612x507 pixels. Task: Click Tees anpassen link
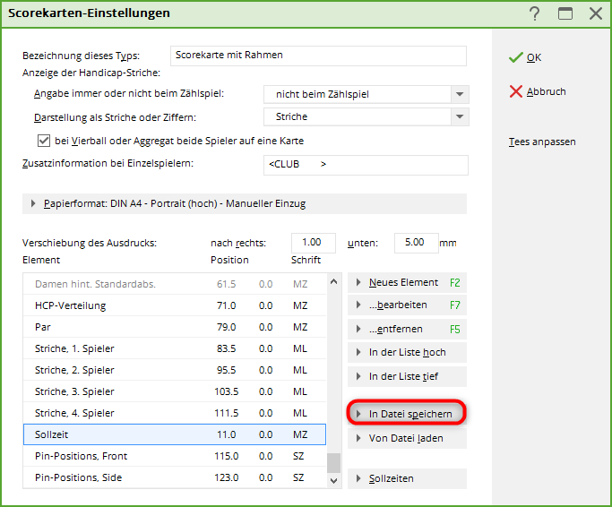541,142
